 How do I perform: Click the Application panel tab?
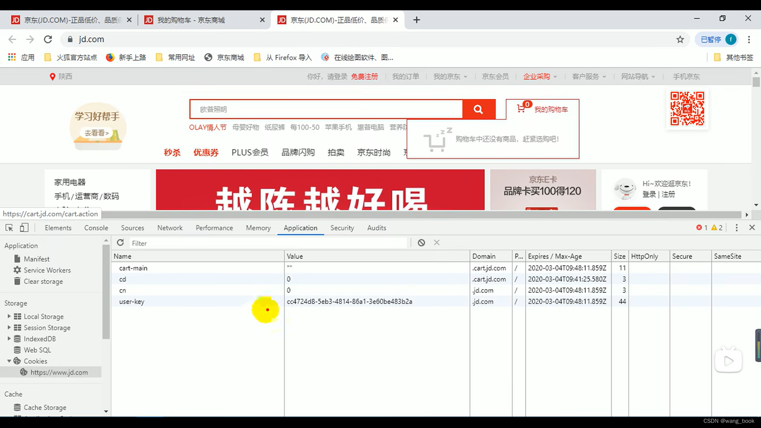300,227
